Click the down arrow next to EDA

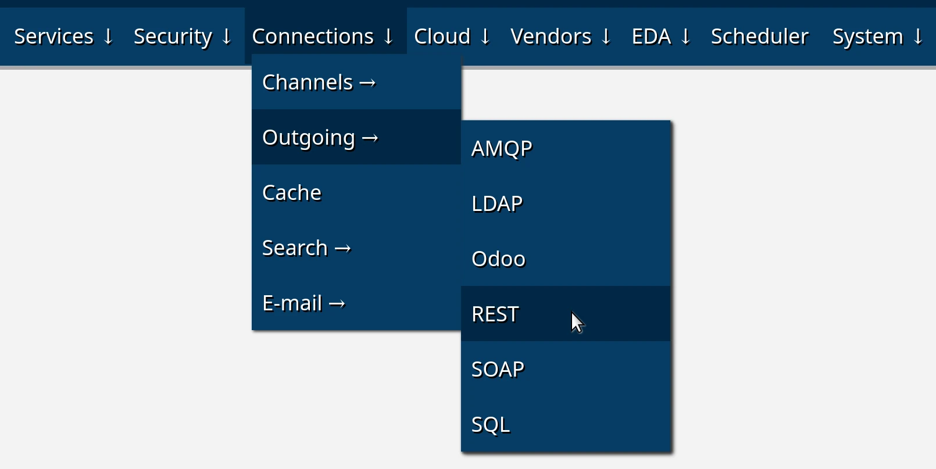point(685,37)
